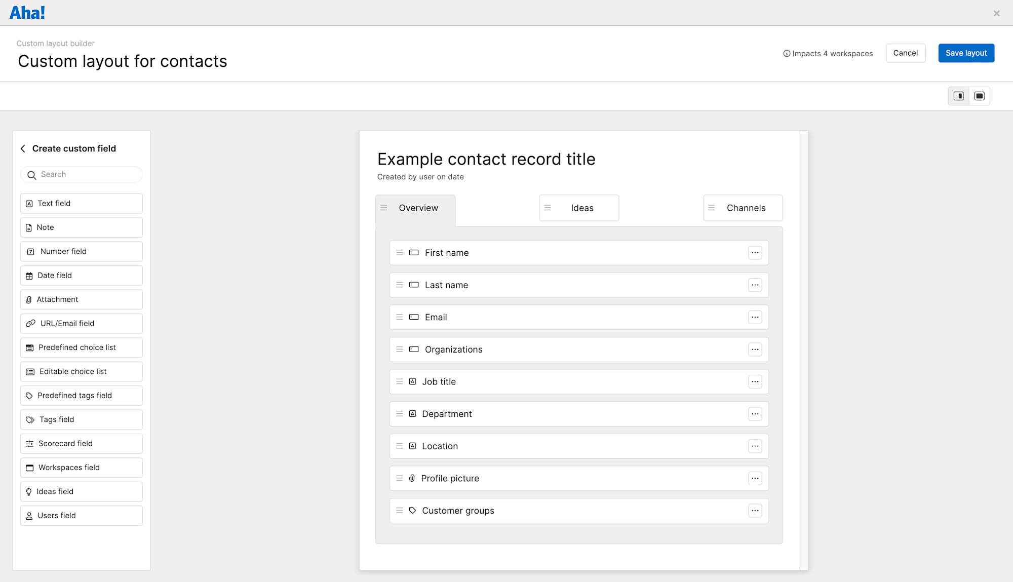Click the Cancel button
Viewport: 1013px width, 582px height.
point(905,53)
